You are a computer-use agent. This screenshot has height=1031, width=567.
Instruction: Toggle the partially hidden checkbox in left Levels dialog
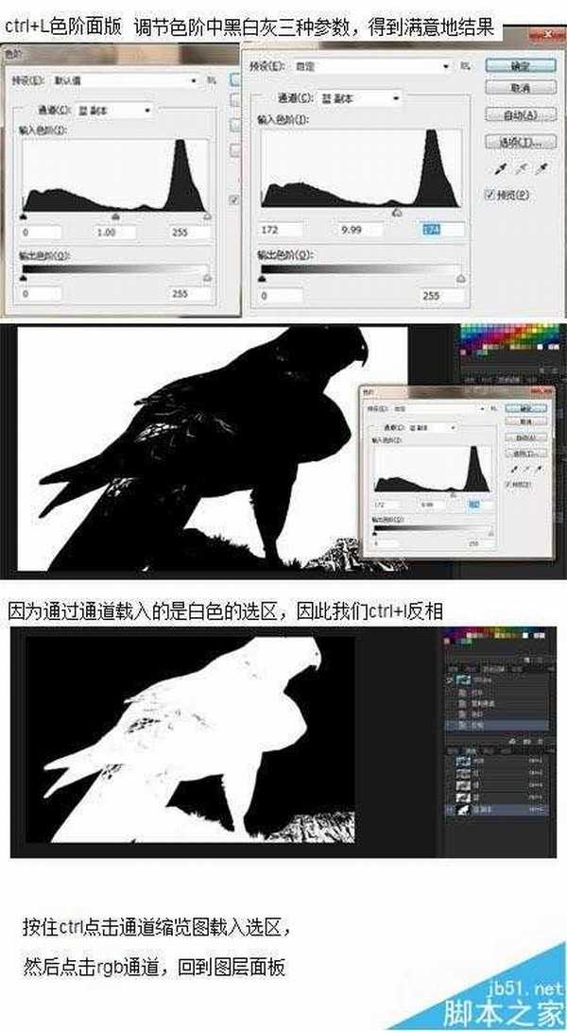tap(234, 200)
